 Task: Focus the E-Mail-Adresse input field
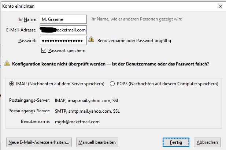pyautogui.click(x=63, y=30)
